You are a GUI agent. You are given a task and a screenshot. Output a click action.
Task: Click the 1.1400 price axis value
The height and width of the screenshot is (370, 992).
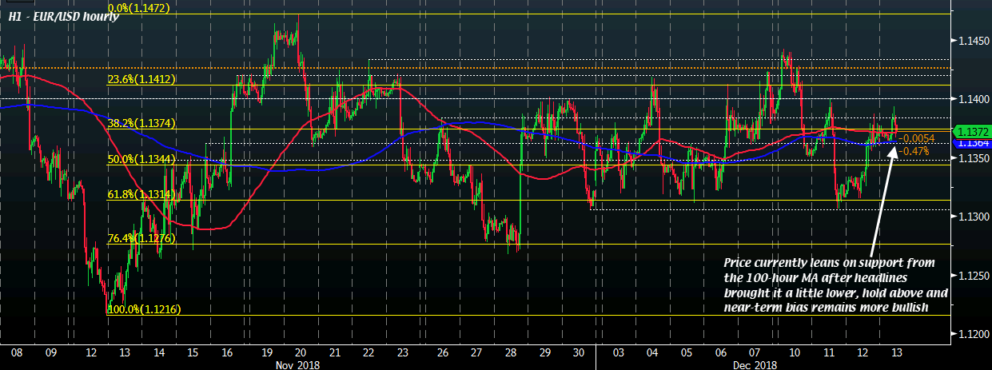(x=975, y=99)
